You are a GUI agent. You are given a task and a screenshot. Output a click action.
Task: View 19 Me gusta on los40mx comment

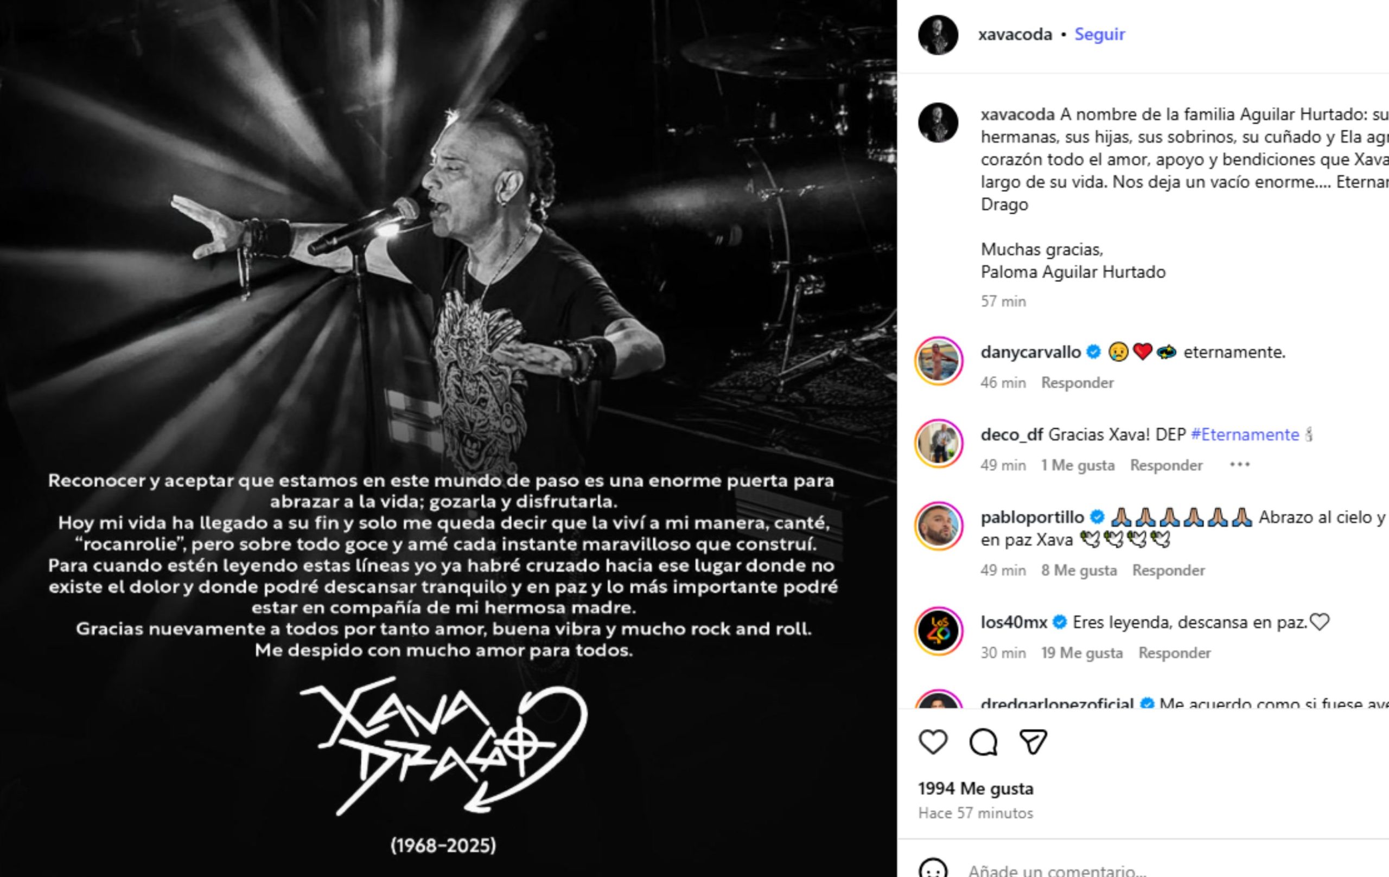(1081, 652)
